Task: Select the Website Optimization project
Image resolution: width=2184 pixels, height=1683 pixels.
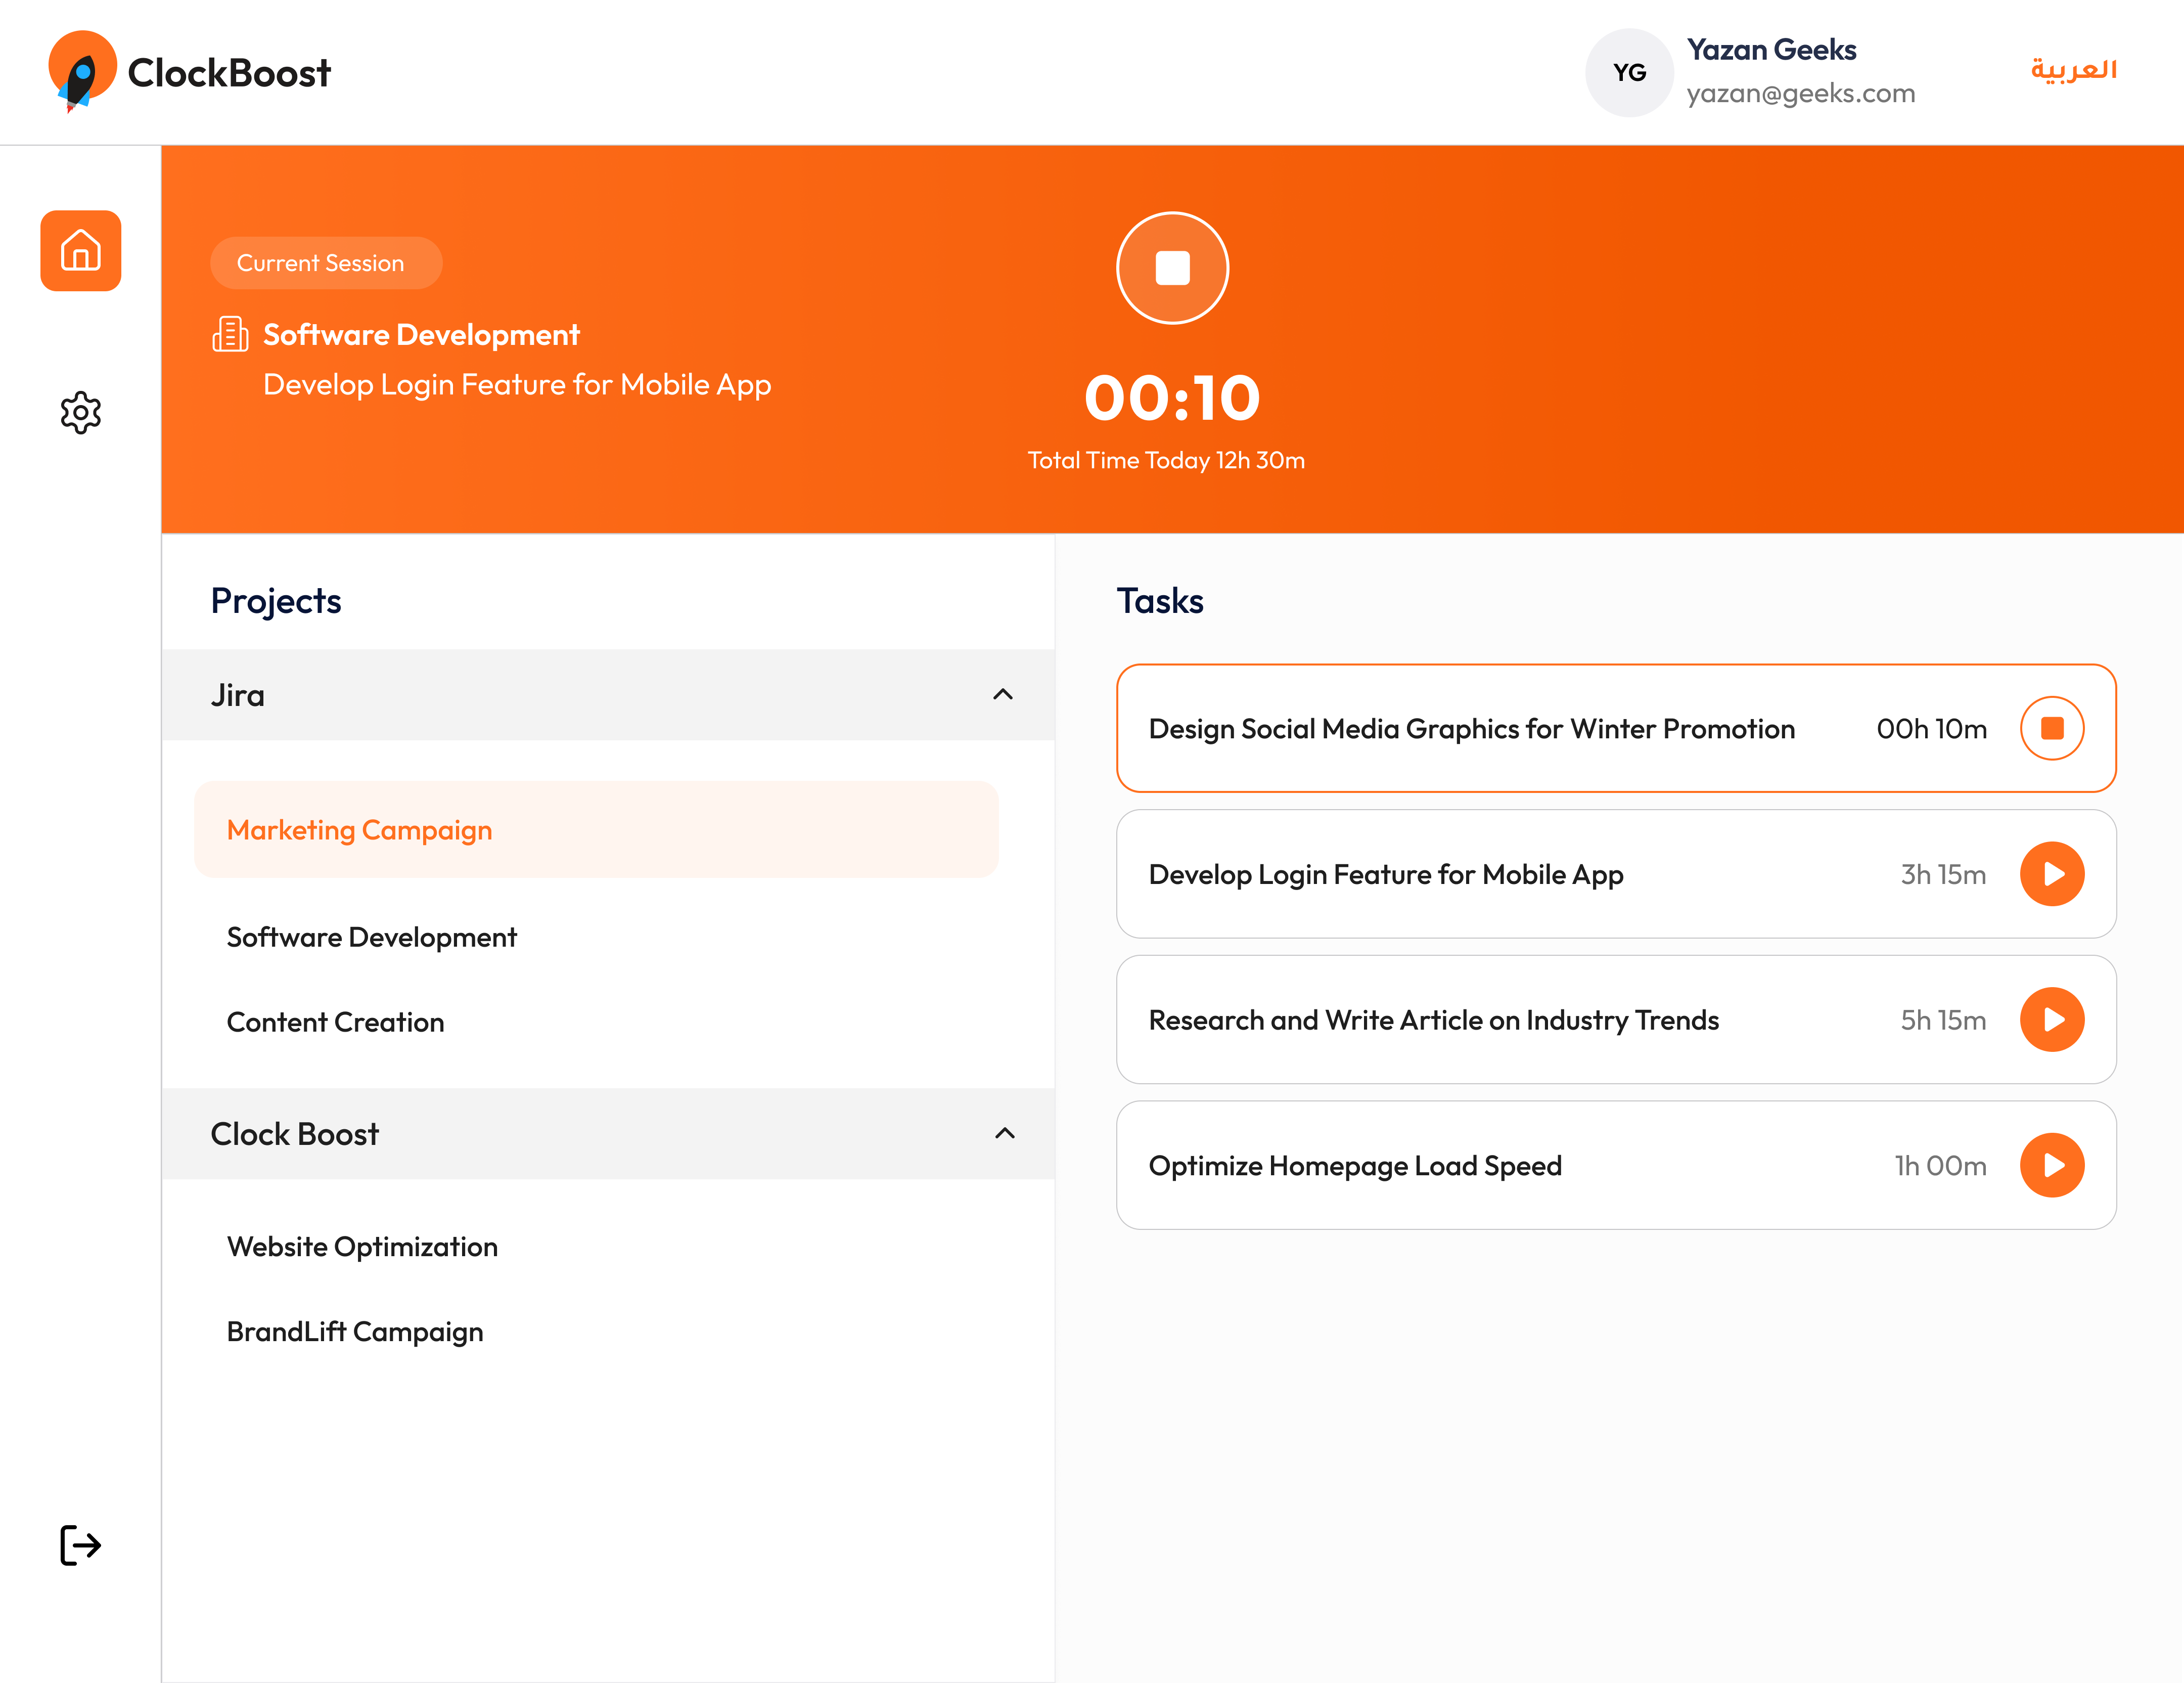Action: pyautogui.click(x=362, y=1247)
